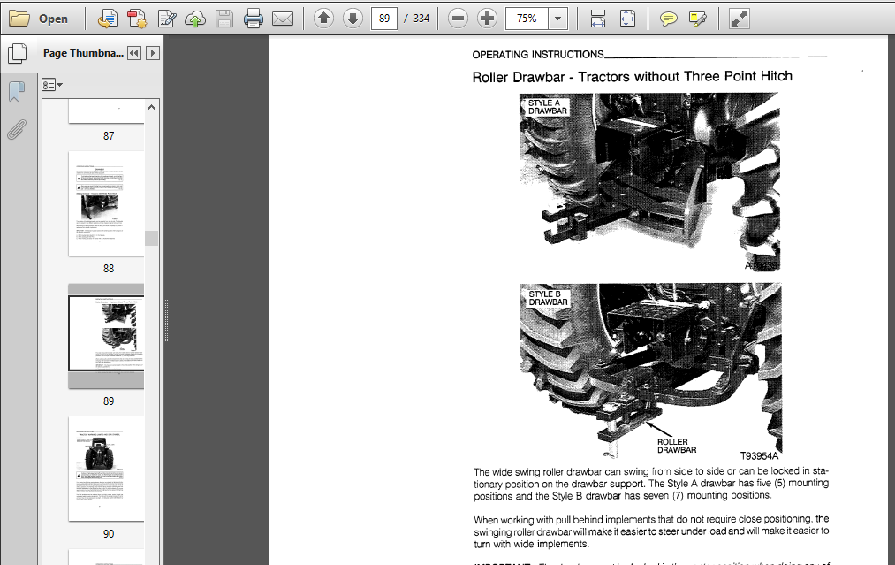Go to previous page with up arrow

coord(323,19)
